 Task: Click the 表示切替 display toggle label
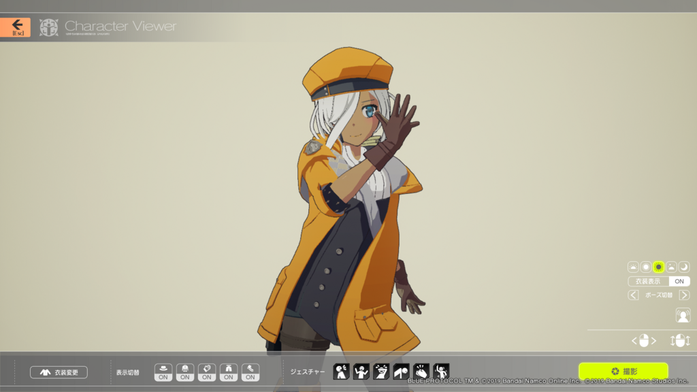[127, 372]
